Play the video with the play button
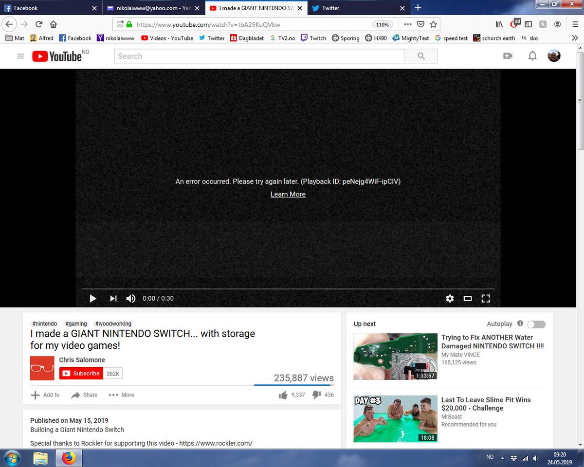This screenshot has height=467, width=584. click(93, 299)
